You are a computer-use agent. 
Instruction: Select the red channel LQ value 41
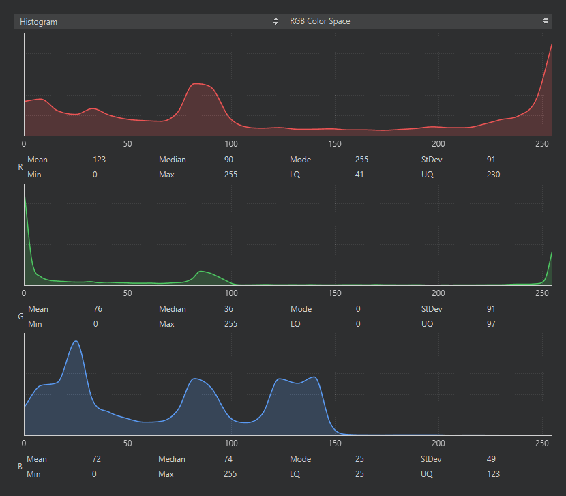pos(359,175)
